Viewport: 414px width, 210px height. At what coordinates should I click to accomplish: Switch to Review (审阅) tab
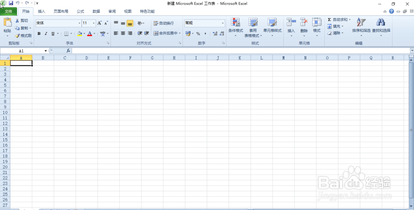pyautogui.click(x=112, y=11)
